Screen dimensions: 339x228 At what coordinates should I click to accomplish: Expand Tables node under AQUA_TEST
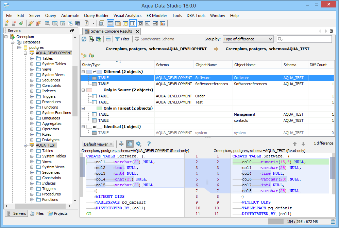32,151
